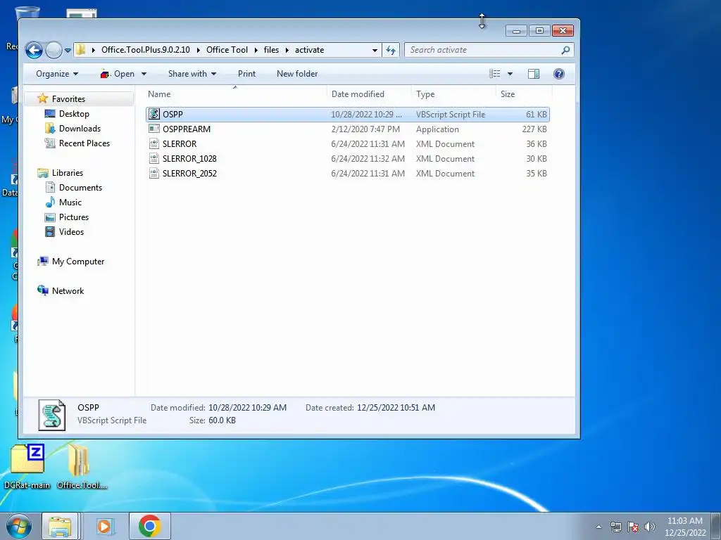Create a New folder from the toolbar

pyautogui.click(x=297, y=73)
